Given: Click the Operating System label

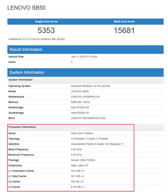Looking at the screenshot, I should 19,86.
